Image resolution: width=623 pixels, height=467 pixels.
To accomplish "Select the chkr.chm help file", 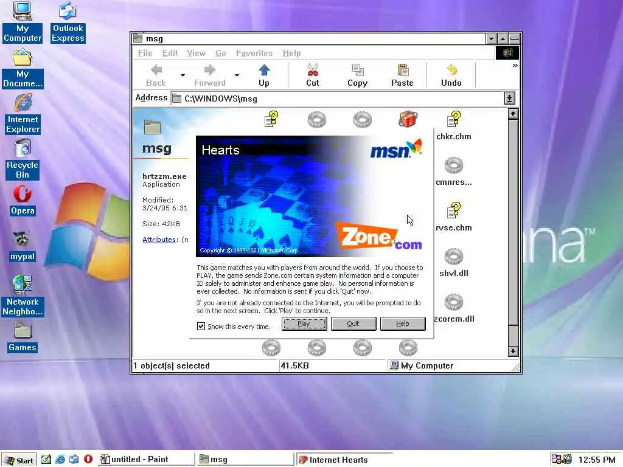I will point(454,126).
